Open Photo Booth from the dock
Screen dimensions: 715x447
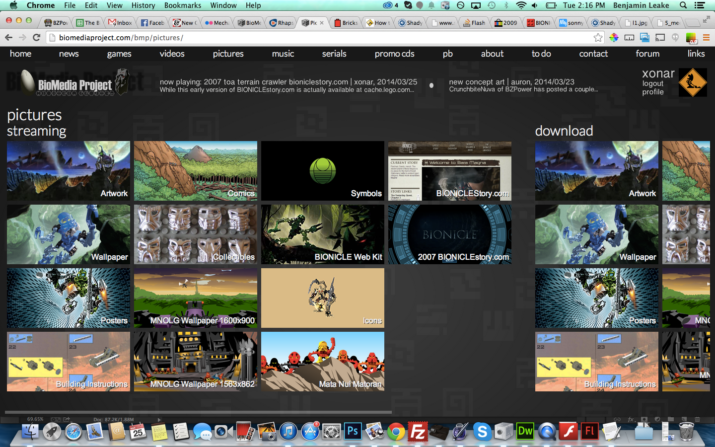pyautogui.click(x=245, y=431)
